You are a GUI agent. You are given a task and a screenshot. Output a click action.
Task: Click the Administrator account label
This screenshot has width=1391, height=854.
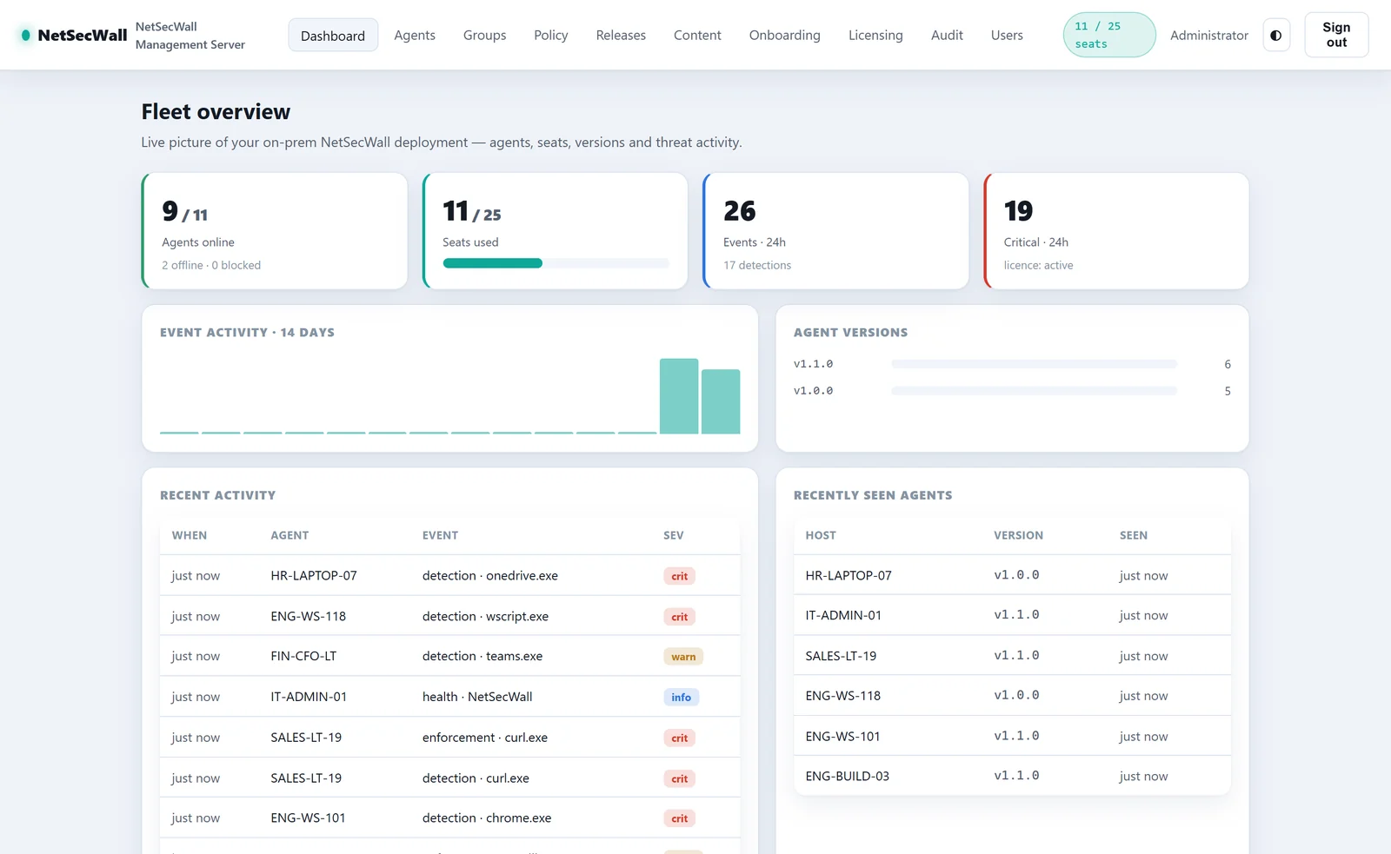[x=1208, y=36]
